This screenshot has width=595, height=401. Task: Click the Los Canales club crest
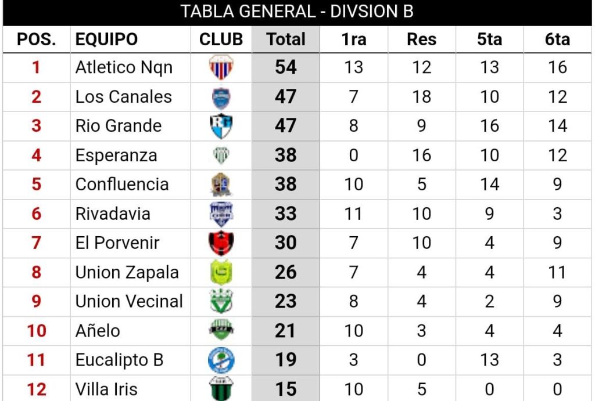pos(221,97)
